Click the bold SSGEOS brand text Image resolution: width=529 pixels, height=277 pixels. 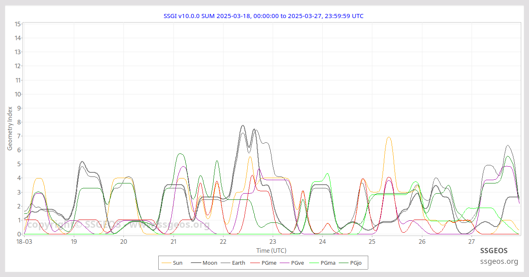tap(494, 250)
